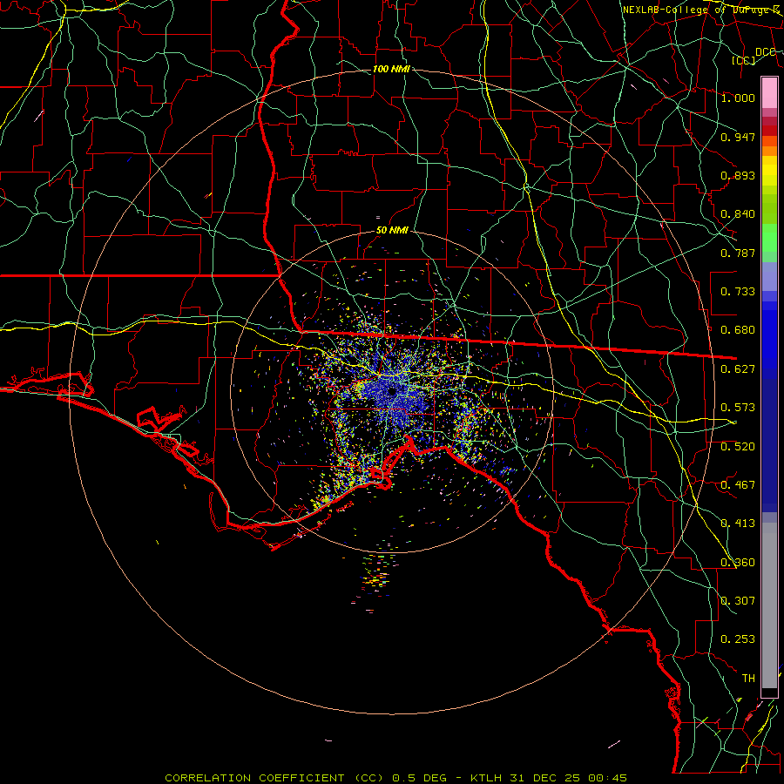Image resolution: width=784 pixels, height=784 pixels.
Task: Click the 00:45 timestamp
Action: tap(606, 778)
